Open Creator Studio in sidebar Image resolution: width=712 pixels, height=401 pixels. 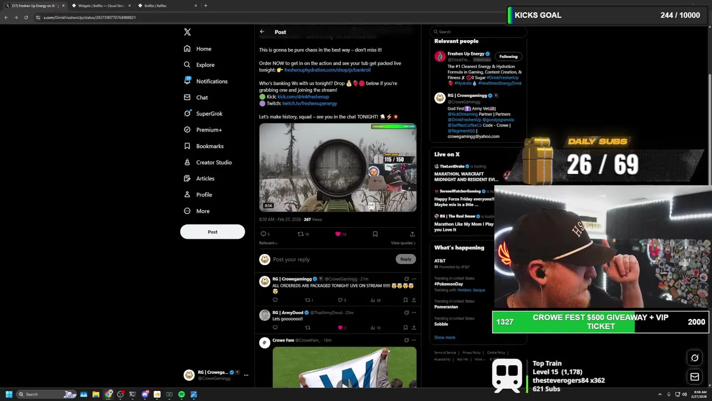[x=207, y=162]
